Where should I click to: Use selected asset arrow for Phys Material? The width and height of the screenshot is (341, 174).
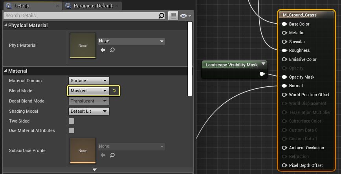pos(103,50)
